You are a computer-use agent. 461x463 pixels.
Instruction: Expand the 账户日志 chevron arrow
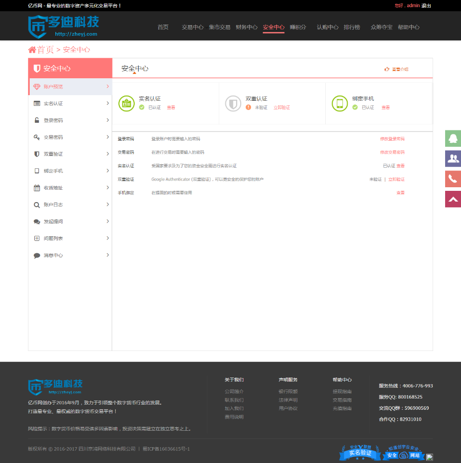coord(108,204)
